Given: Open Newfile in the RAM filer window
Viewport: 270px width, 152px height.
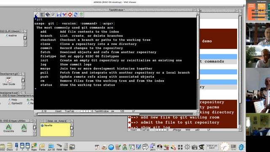Looking at the screenshot, I should 46,125.
